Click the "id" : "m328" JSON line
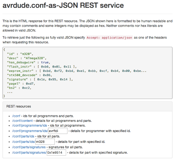Screen dimensions: 175x161 point(20,54)
